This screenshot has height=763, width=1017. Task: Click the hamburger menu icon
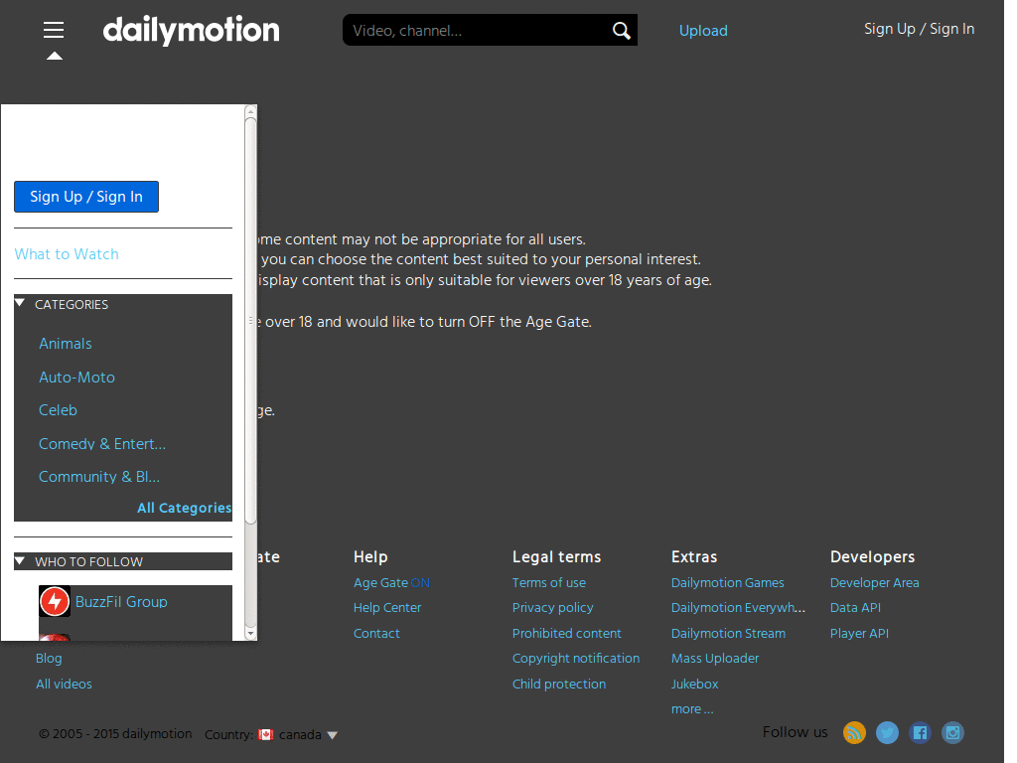point(54,30)
